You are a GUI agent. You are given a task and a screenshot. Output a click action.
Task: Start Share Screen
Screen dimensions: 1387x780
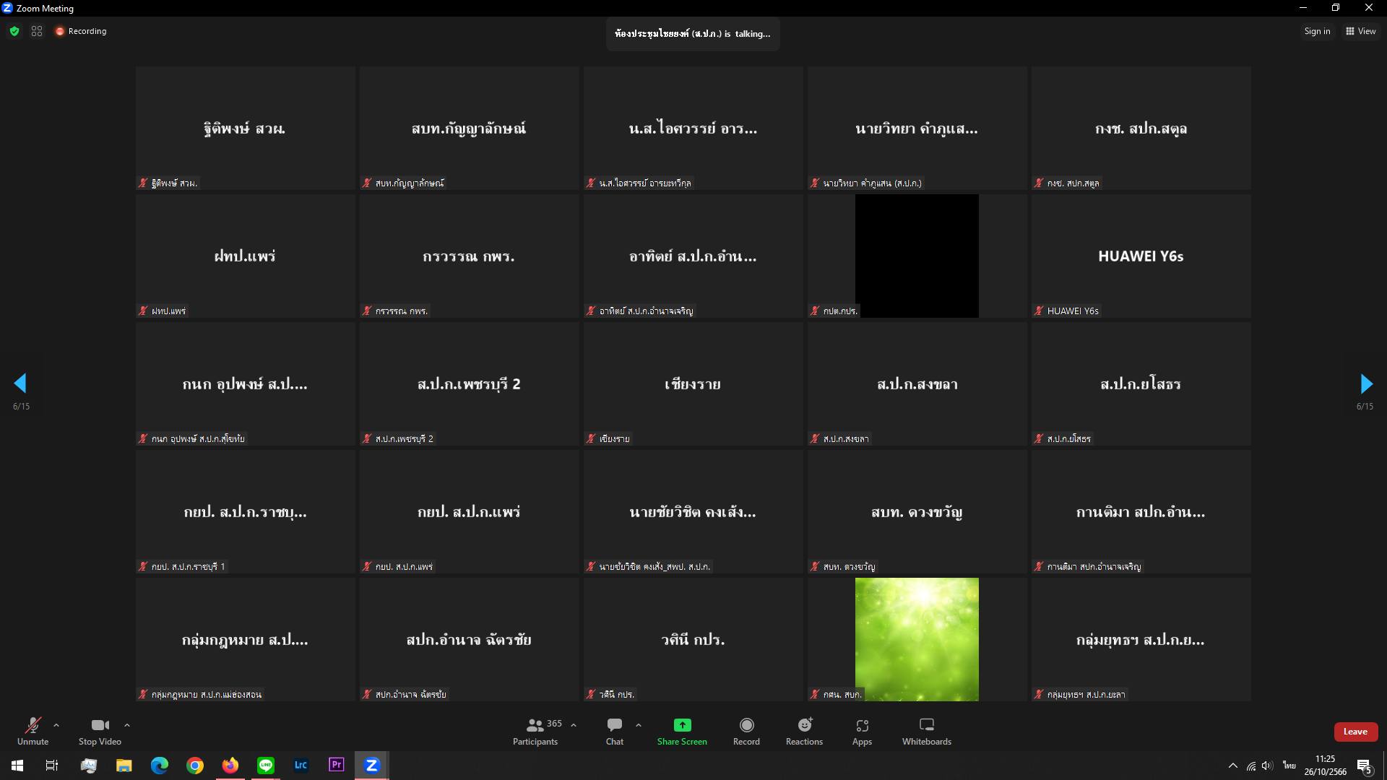[x=682, y=731]
